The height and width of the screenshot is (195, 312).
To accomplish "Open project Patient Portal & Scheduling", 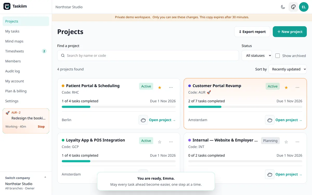I will (162, 120).
